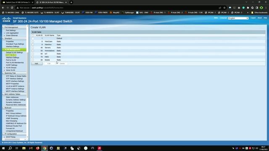Collapse the Multicast section
This screenshot has height=151, width=269.
pos(3,108)
